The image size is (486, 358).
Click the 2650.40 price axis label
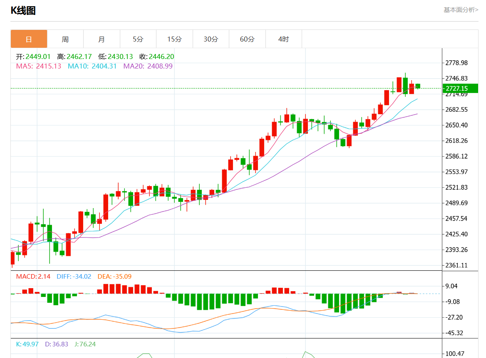[x=456, y=125]
